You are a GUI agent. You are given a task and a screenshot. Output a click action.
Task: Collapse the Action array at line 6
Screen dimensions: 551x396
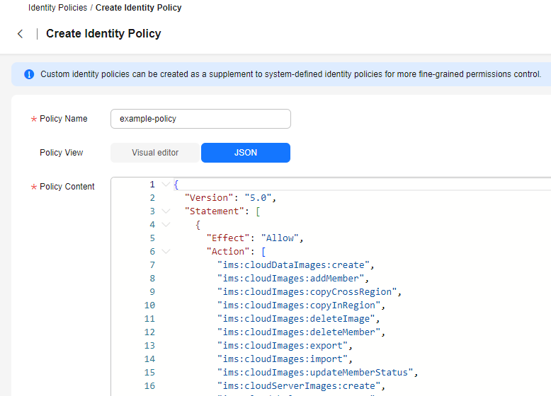pyautogui.click(x=166, y=252)
